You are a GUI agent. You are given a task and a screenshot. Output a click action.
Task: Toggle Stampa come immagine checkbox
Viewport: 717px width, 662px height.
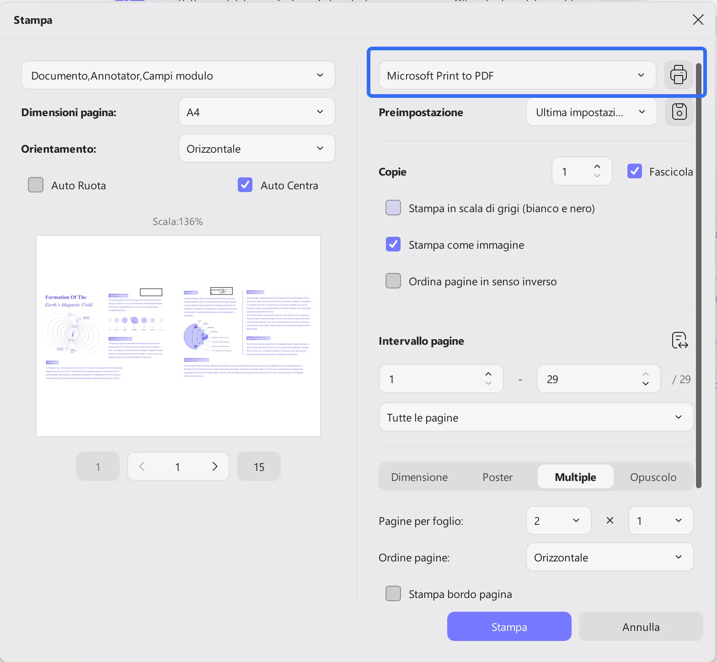coord(393,245)
